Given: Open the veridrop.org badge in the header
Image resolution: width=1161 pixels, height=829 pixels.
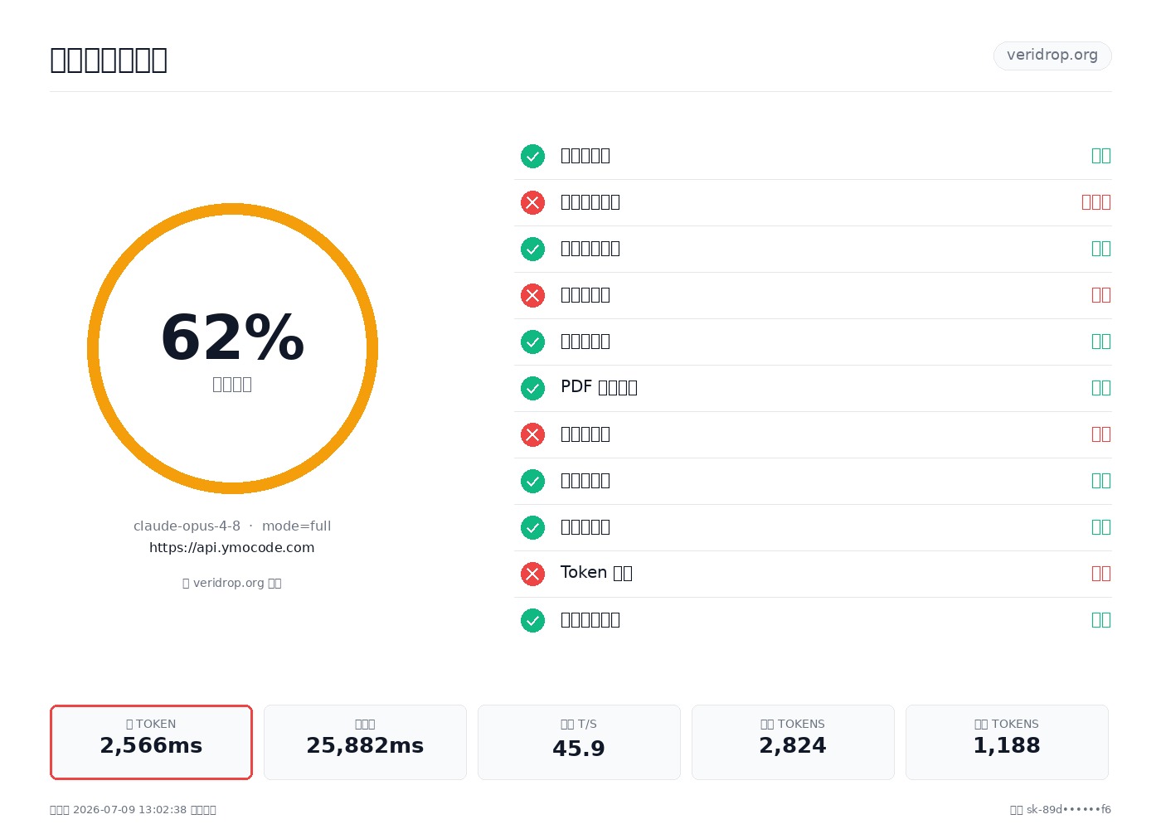Looking at the screenshot, I should pyautogui.click(x=1052, y=56).
